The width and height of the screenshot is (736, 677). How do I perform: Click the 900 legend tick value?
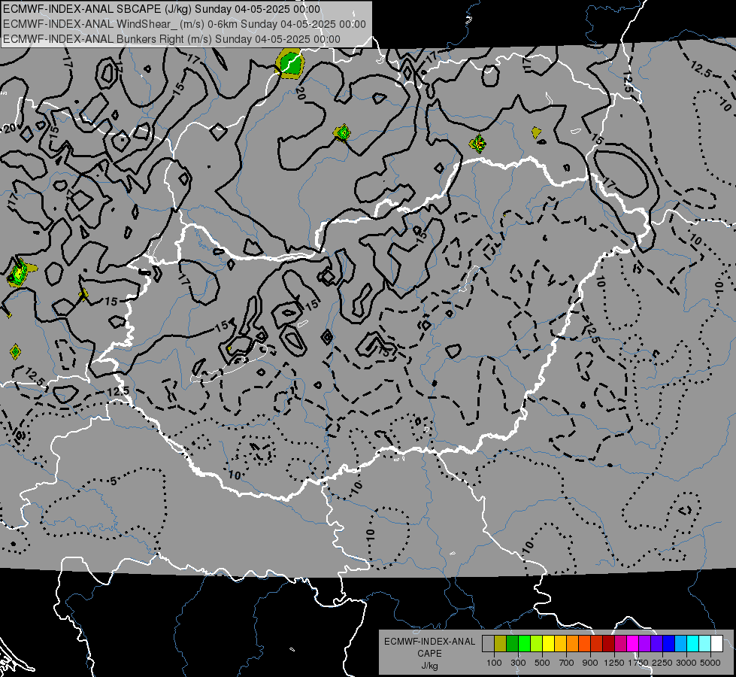[590, 663]
